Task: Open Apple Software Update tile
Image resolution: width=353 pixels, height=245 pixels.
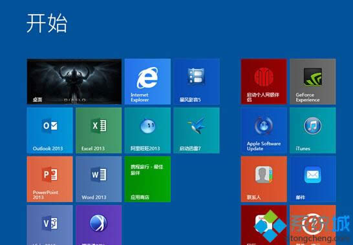Action: pyautogui.click(x=264, y=130)
